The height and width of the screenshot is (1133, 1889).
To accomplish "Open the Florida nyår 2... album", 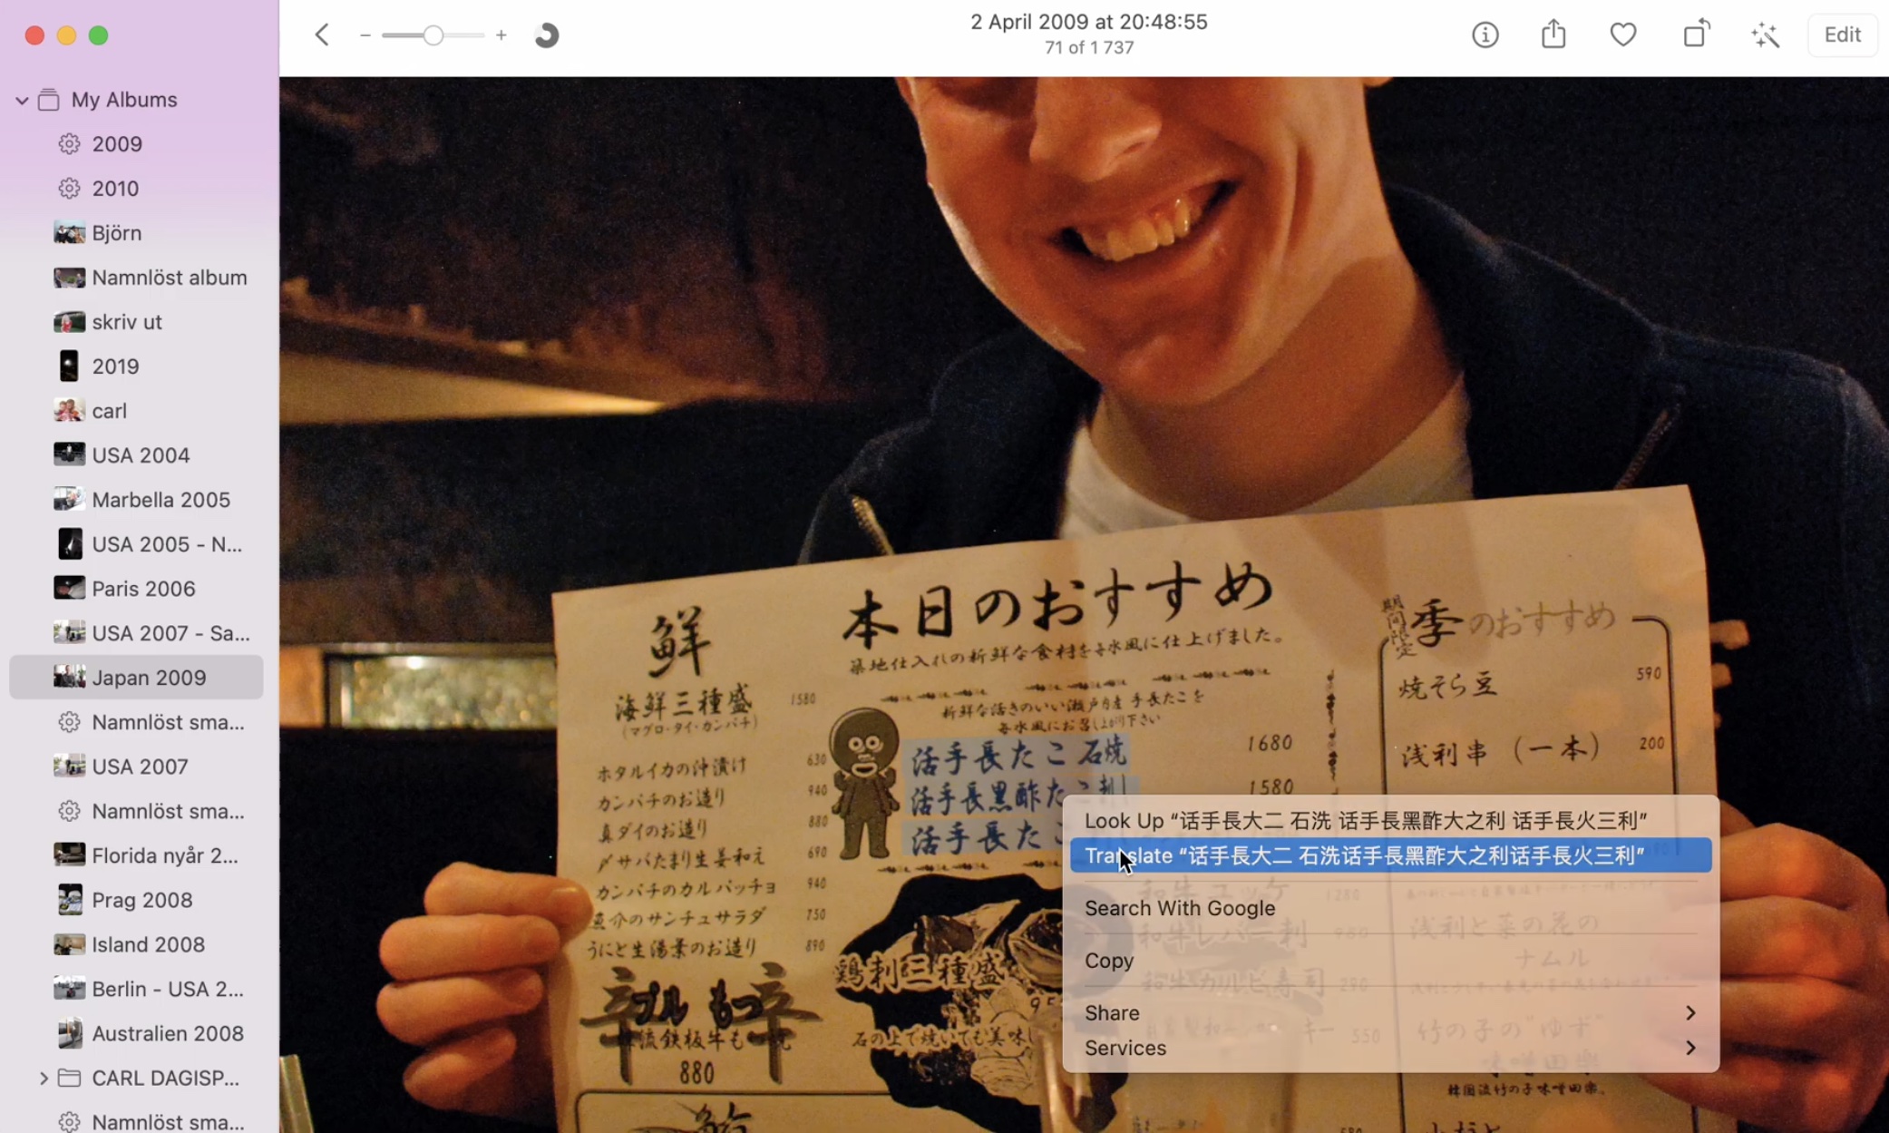I will click(136, 855).
